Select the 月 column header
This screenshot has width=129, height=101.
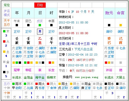[28, 13]
